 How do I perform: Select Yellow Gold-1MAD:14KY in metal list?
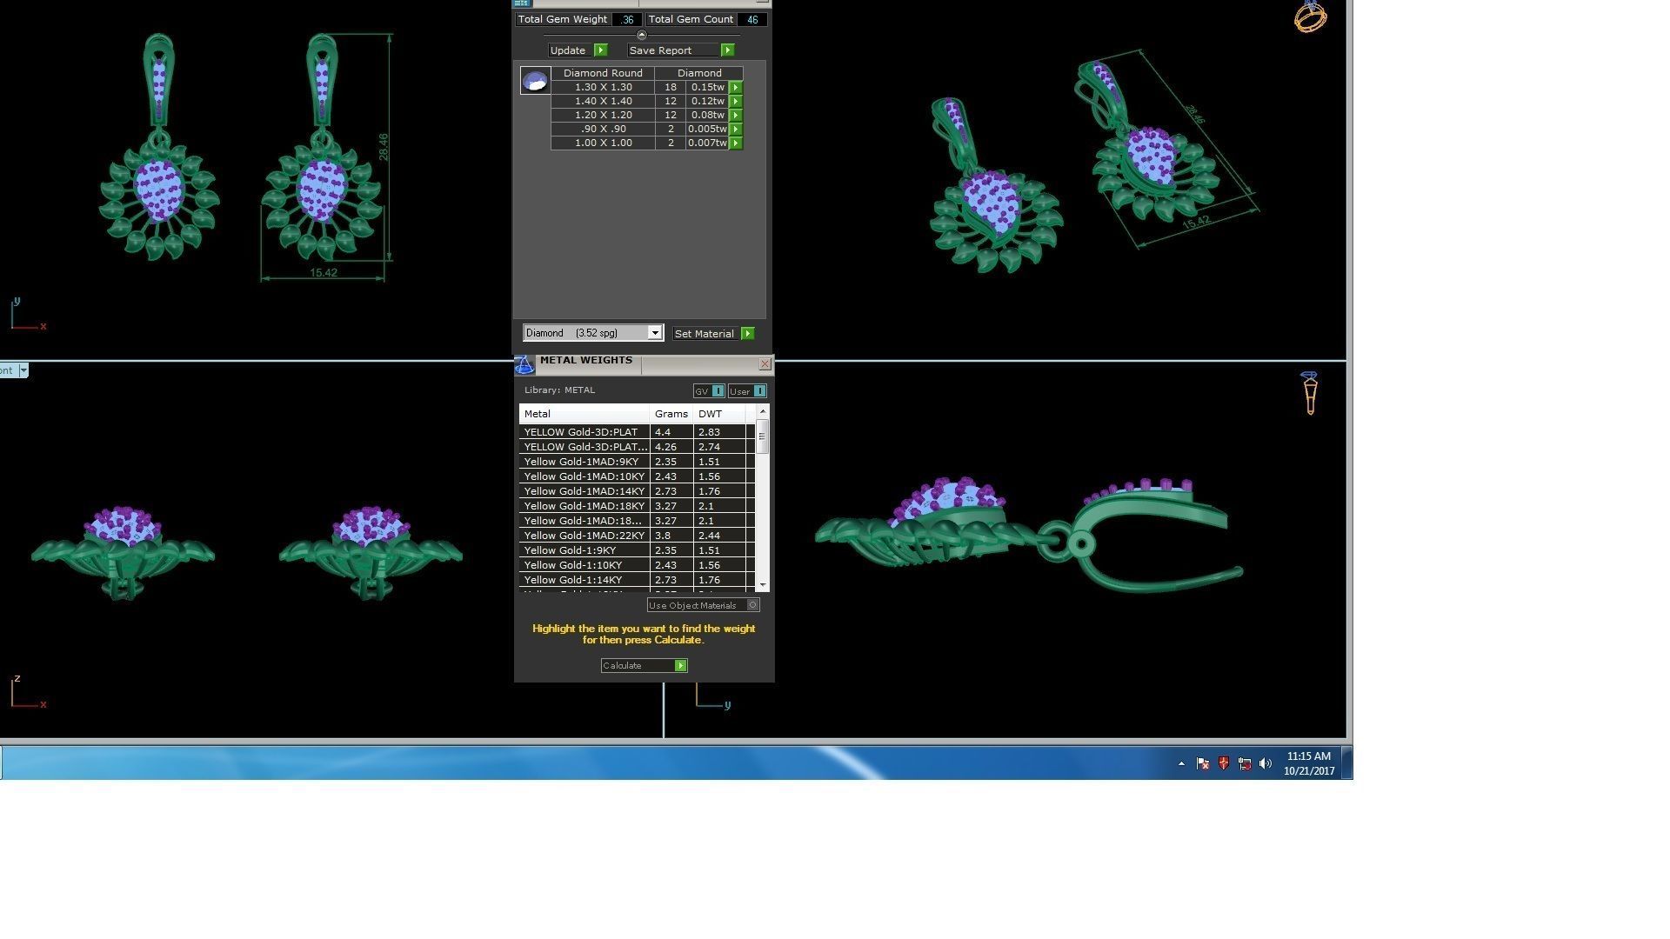click(584, 491)
